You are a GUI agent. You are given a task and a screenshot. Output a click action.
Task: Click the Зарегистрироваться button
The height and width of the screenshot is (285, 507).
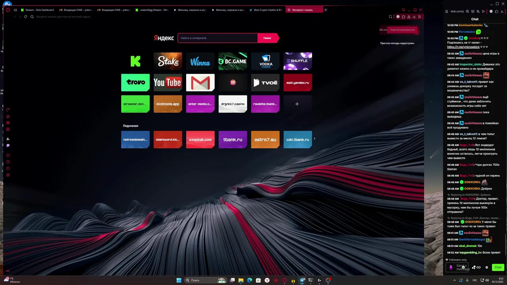point(402,30)
